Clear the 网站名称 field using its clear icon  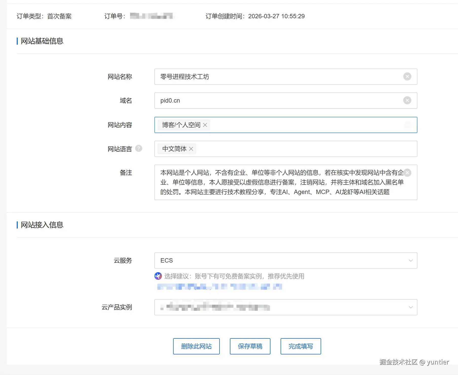(407, 76)
